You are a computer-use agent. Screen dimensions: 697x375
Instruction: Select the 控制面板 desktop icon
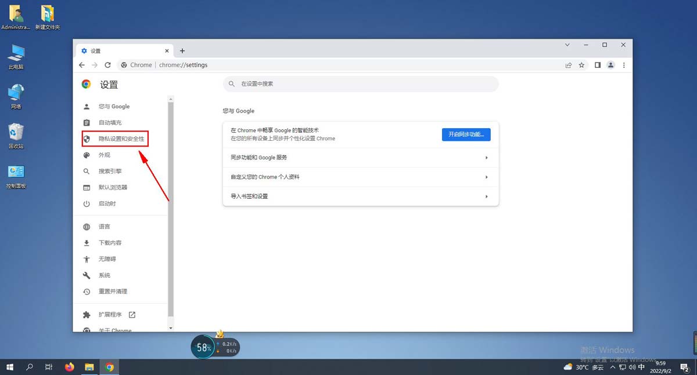pos(16,176)
